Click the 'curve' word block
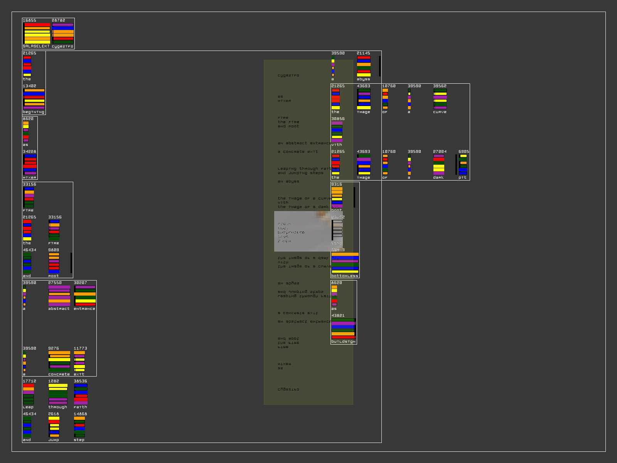The image size is (617, 463). click(x=440, y=99)
